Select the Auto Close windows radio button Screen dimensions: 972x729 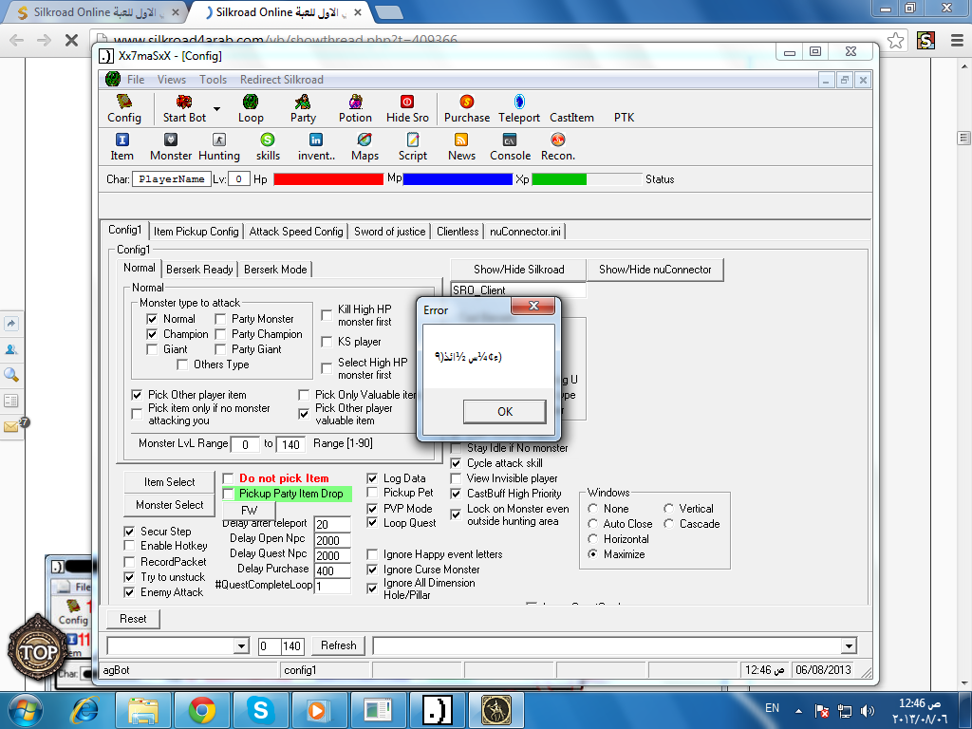tap(593, 524)
